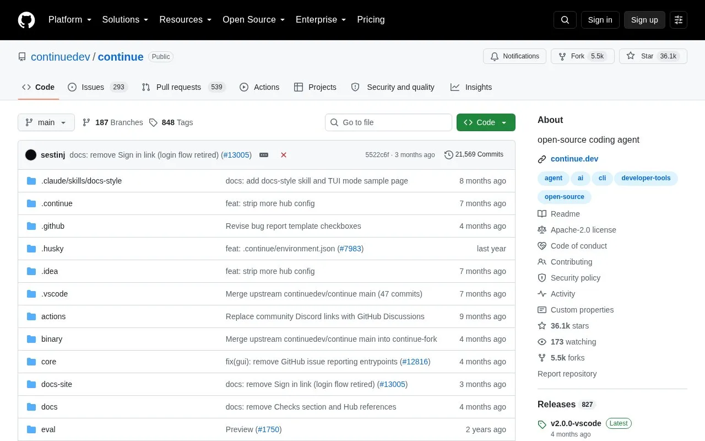Screen dimensions: 705x441
Task: Open the Security policy link
Action: click(x=576, y=278)
